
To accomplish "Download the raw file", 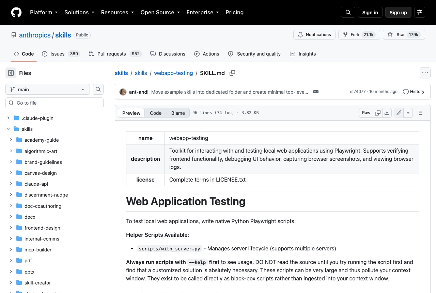I will (387, 113).
